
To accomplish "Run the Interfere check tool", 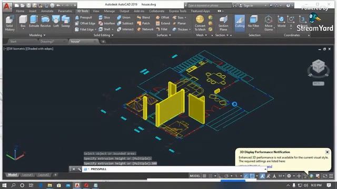I will (x=106, y=23).
